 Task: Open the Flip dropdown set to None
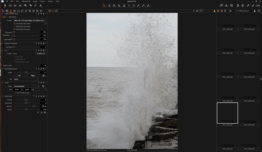(26, 79)
